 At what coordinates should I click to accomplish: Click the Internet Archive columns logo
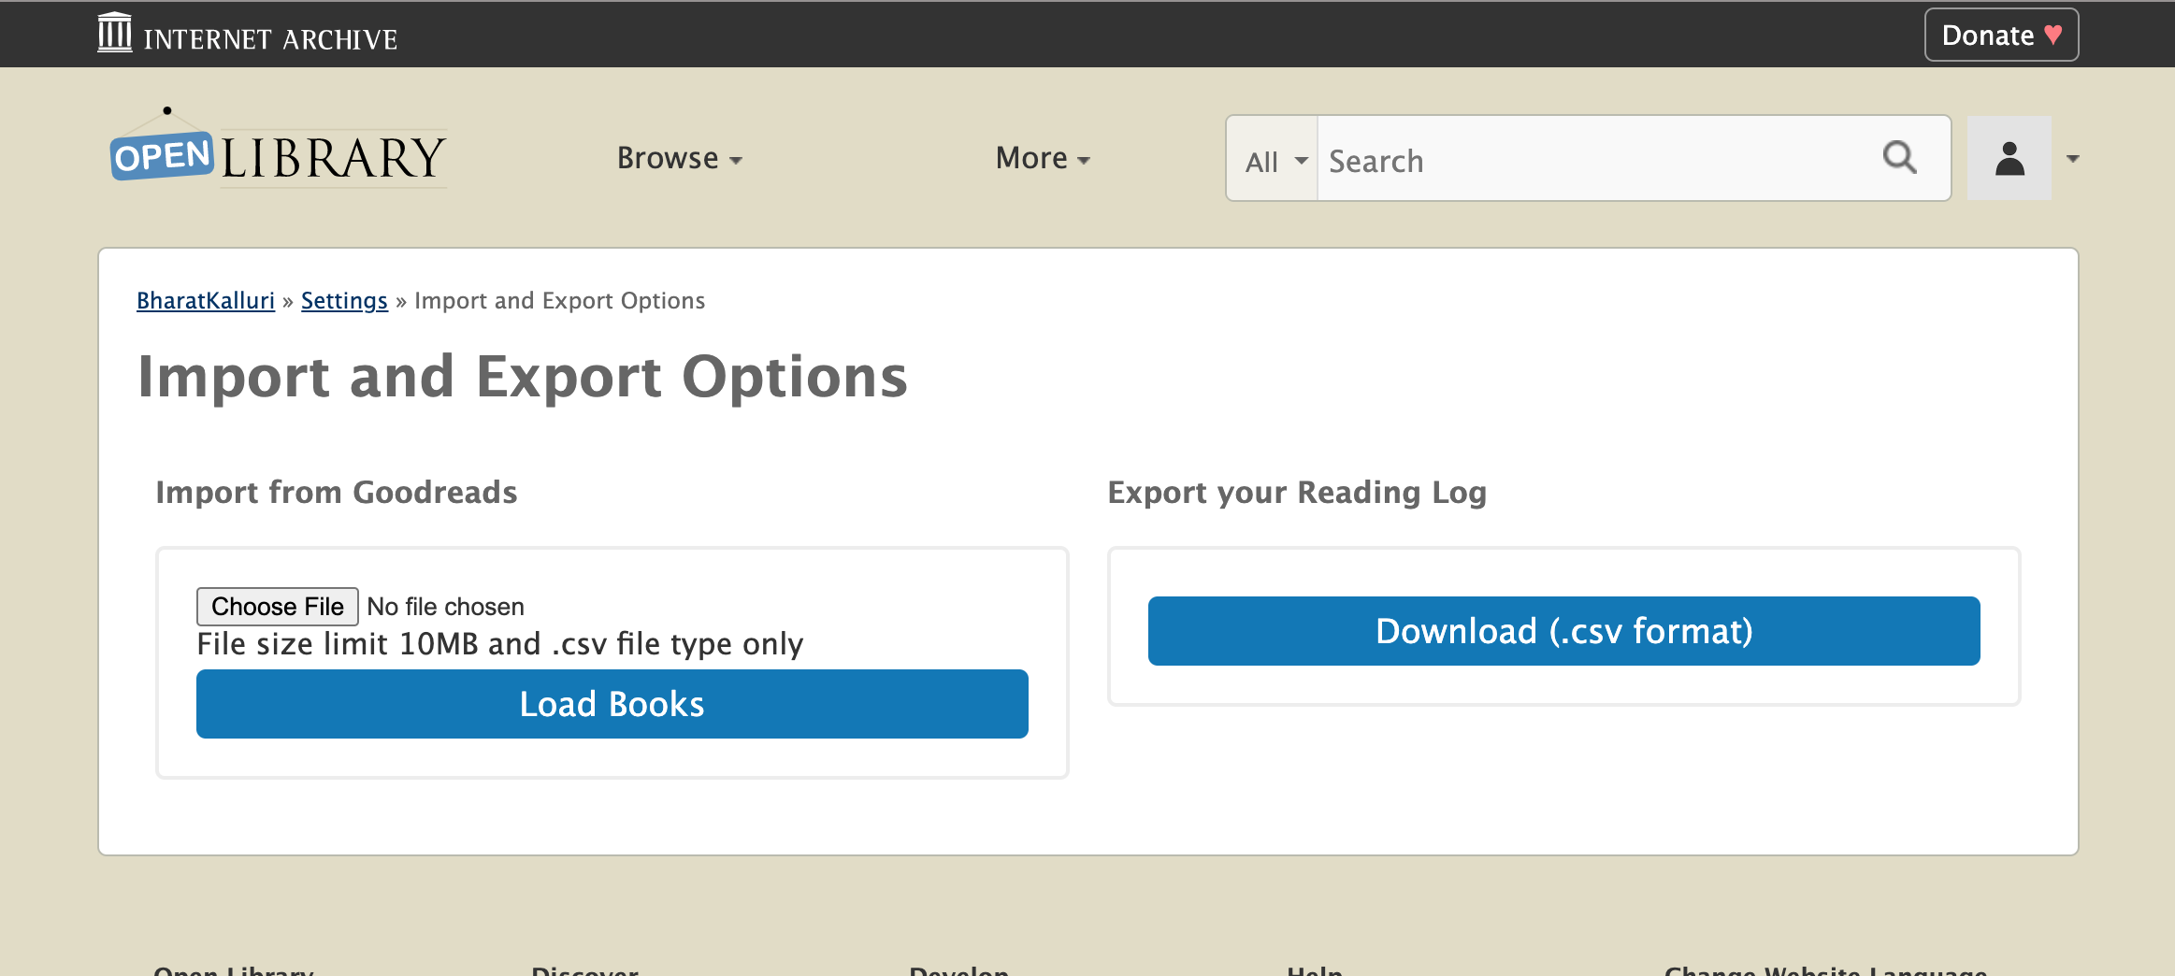[x=115, y=33]
